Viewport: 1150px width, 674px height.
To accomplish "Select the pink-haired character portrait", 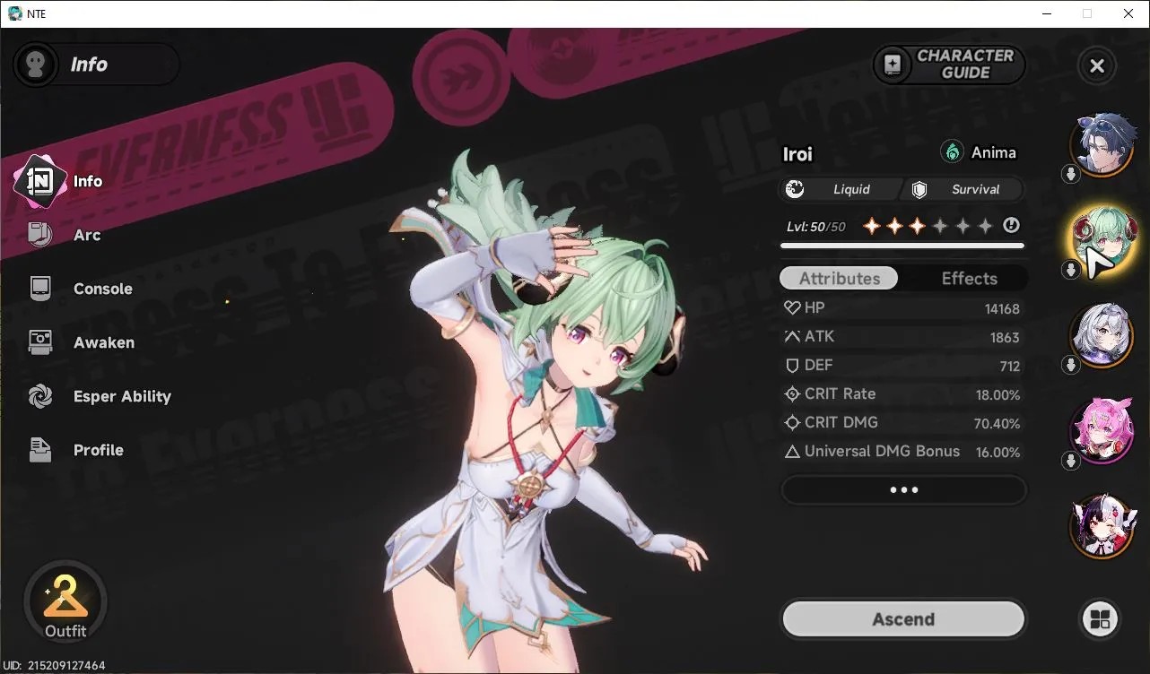I will [x=1102, y=430].
